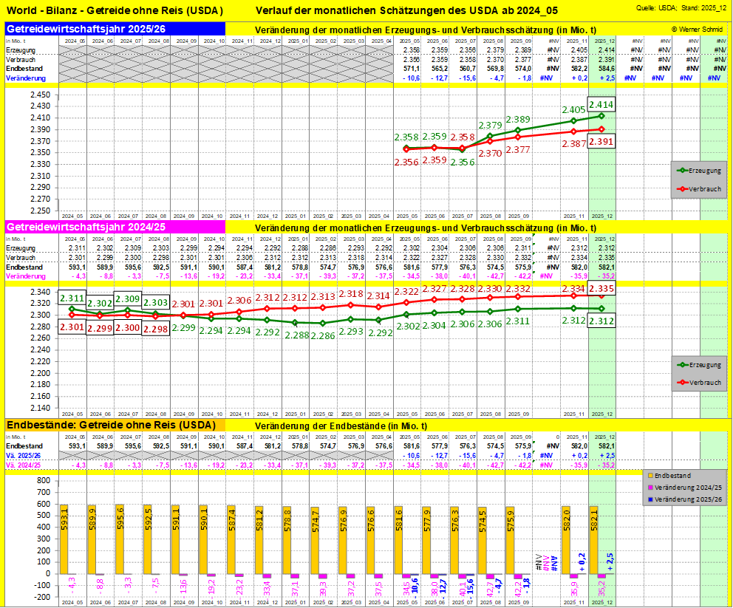Select the Getreidewirtschaftsjahr 2025/26 blue header
Viewport: 733px width, 608px height.
115,28
